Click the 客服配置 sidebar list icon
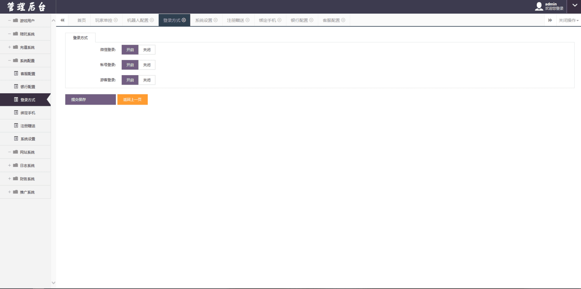The height and width of the screenshot is (289, 581). 16,73
